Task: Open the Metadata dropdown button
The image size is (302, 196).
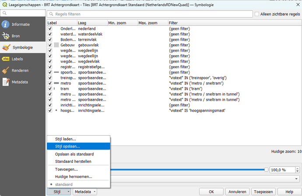Action: pos(85,192)
